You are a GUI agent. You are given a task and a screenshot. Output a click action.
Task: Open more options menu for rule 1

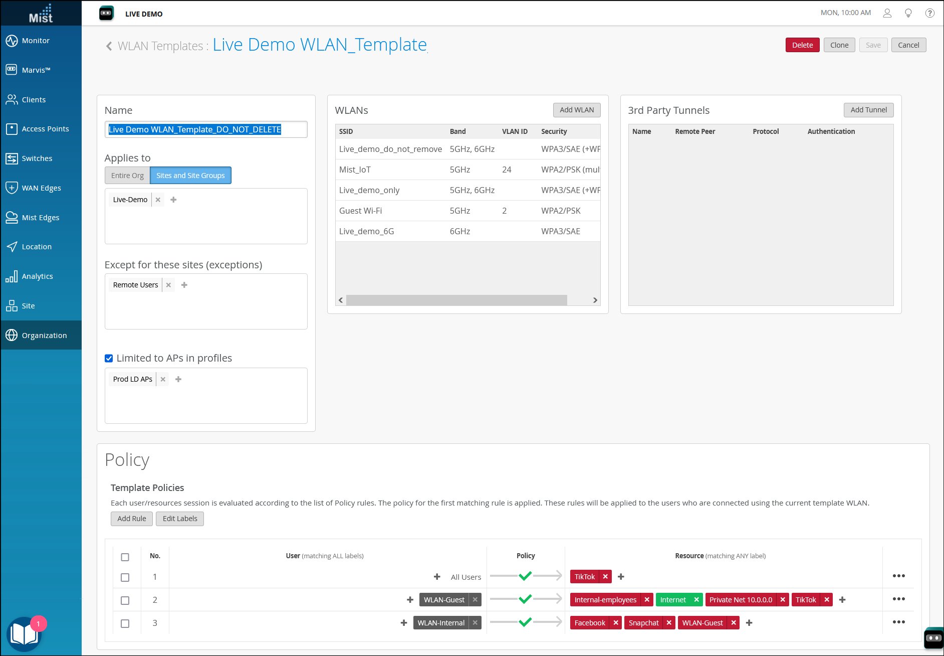coord(899,576)
